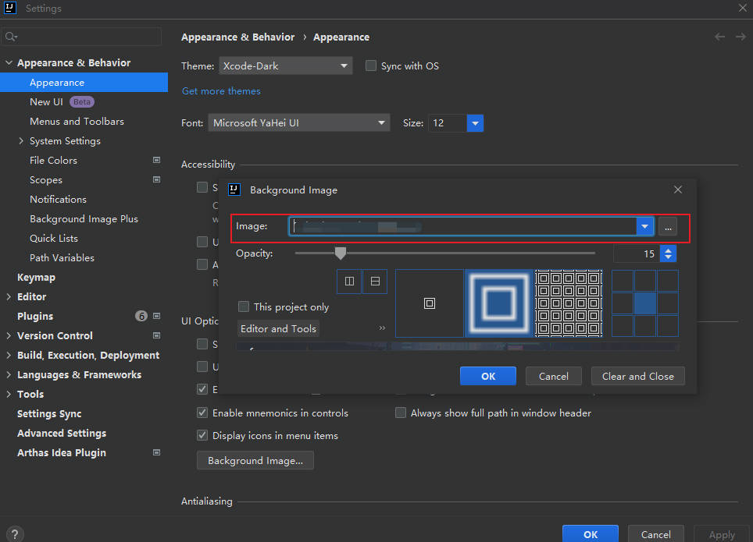Click OK in Background Image dialog
The height and width of the screenshot is (542, 753).
pyautogui.click(x=488, y=376)
